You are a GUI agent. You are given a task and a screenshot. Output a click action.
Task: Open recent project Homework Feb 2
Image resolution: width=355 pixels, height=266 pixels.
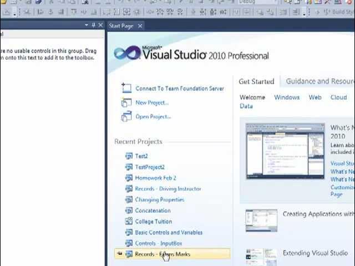(x=155, y=178)
